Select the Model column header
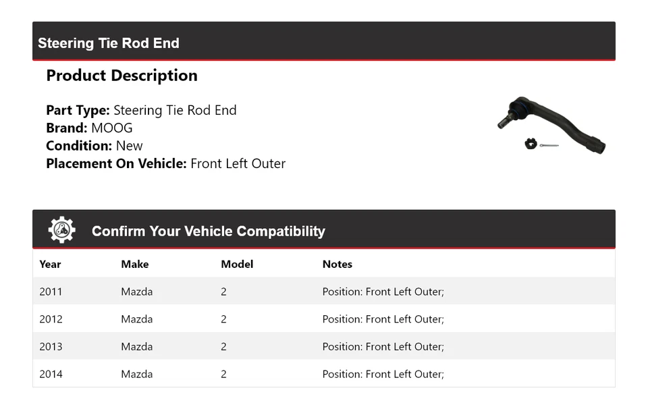This screenshot has height=409, width=648. point(237,264)
